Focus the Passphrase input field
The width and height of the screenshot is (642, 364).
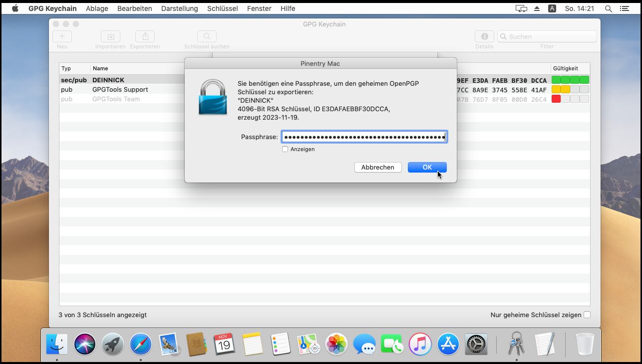click(x=364, y=137)
